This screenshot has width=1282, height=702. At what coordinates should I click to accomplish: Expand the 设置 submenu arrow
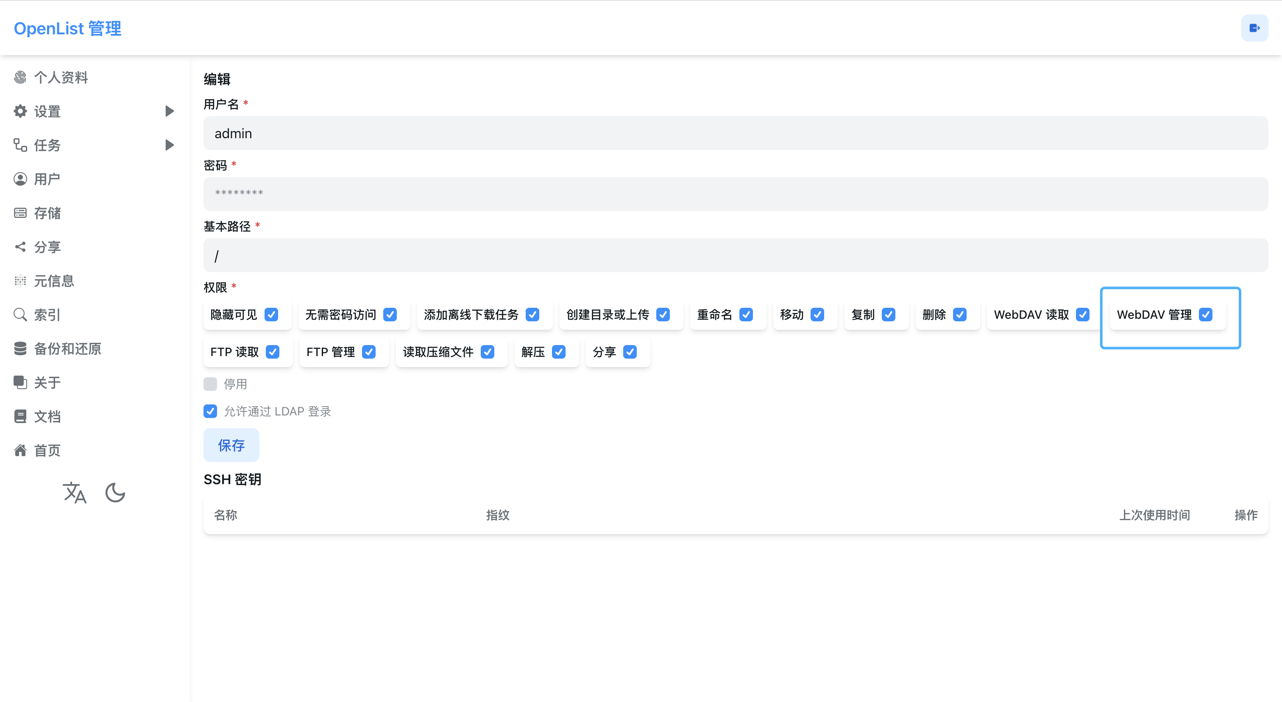coord(169,111)
